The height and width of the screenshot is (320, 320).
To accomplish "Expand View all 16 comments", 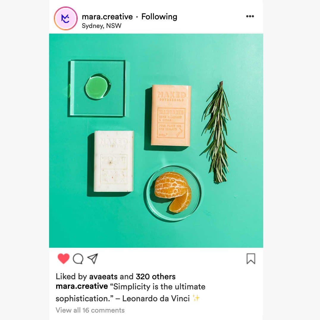I will click(90, 310).
